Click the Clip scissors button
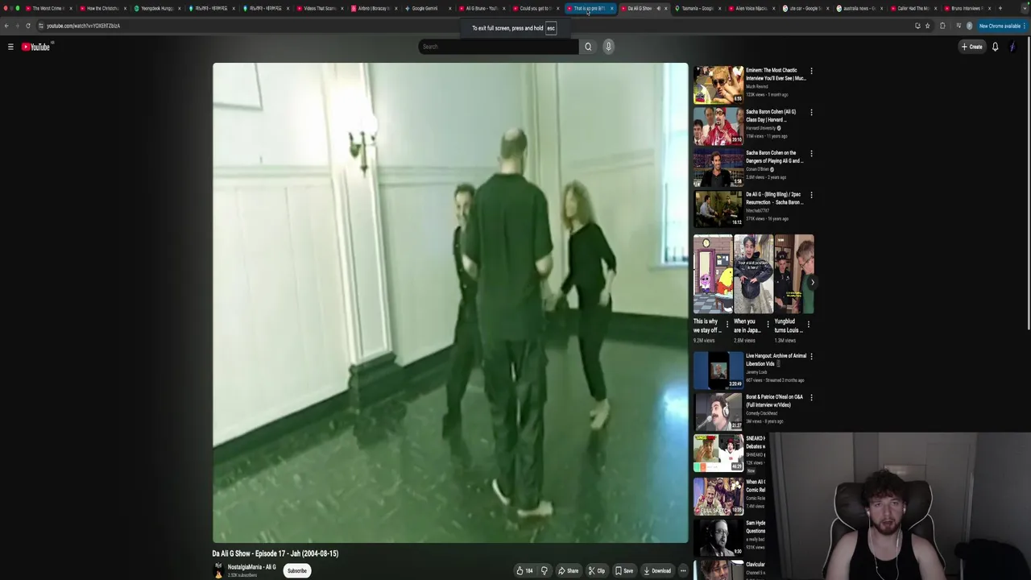1031x580 pixels. (597, 570)
